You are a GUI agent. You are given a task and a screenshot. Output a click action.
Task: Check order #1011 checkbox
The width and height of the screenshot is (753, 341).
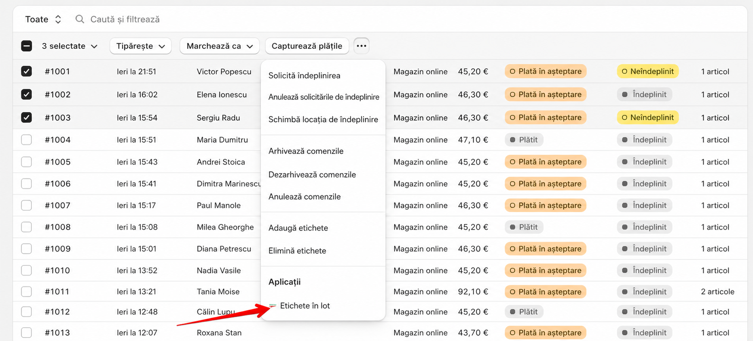tap(27, 292)
